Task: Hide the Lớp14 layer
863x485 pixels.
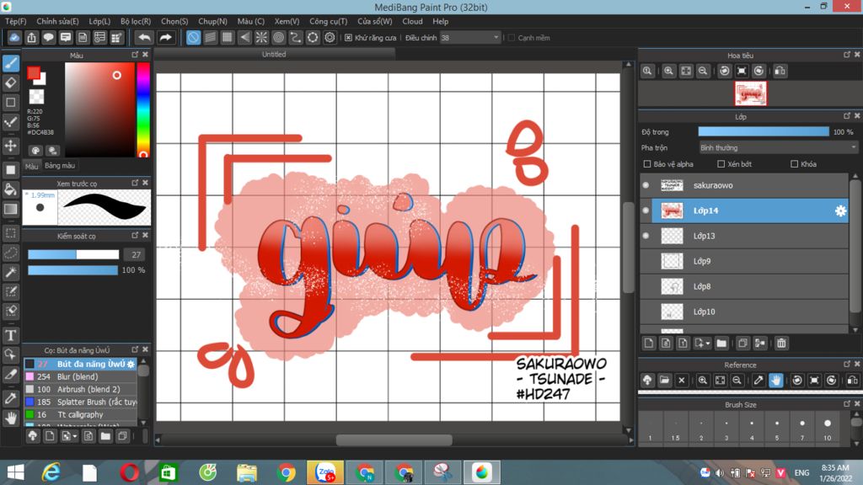Action: click(646, 211)
